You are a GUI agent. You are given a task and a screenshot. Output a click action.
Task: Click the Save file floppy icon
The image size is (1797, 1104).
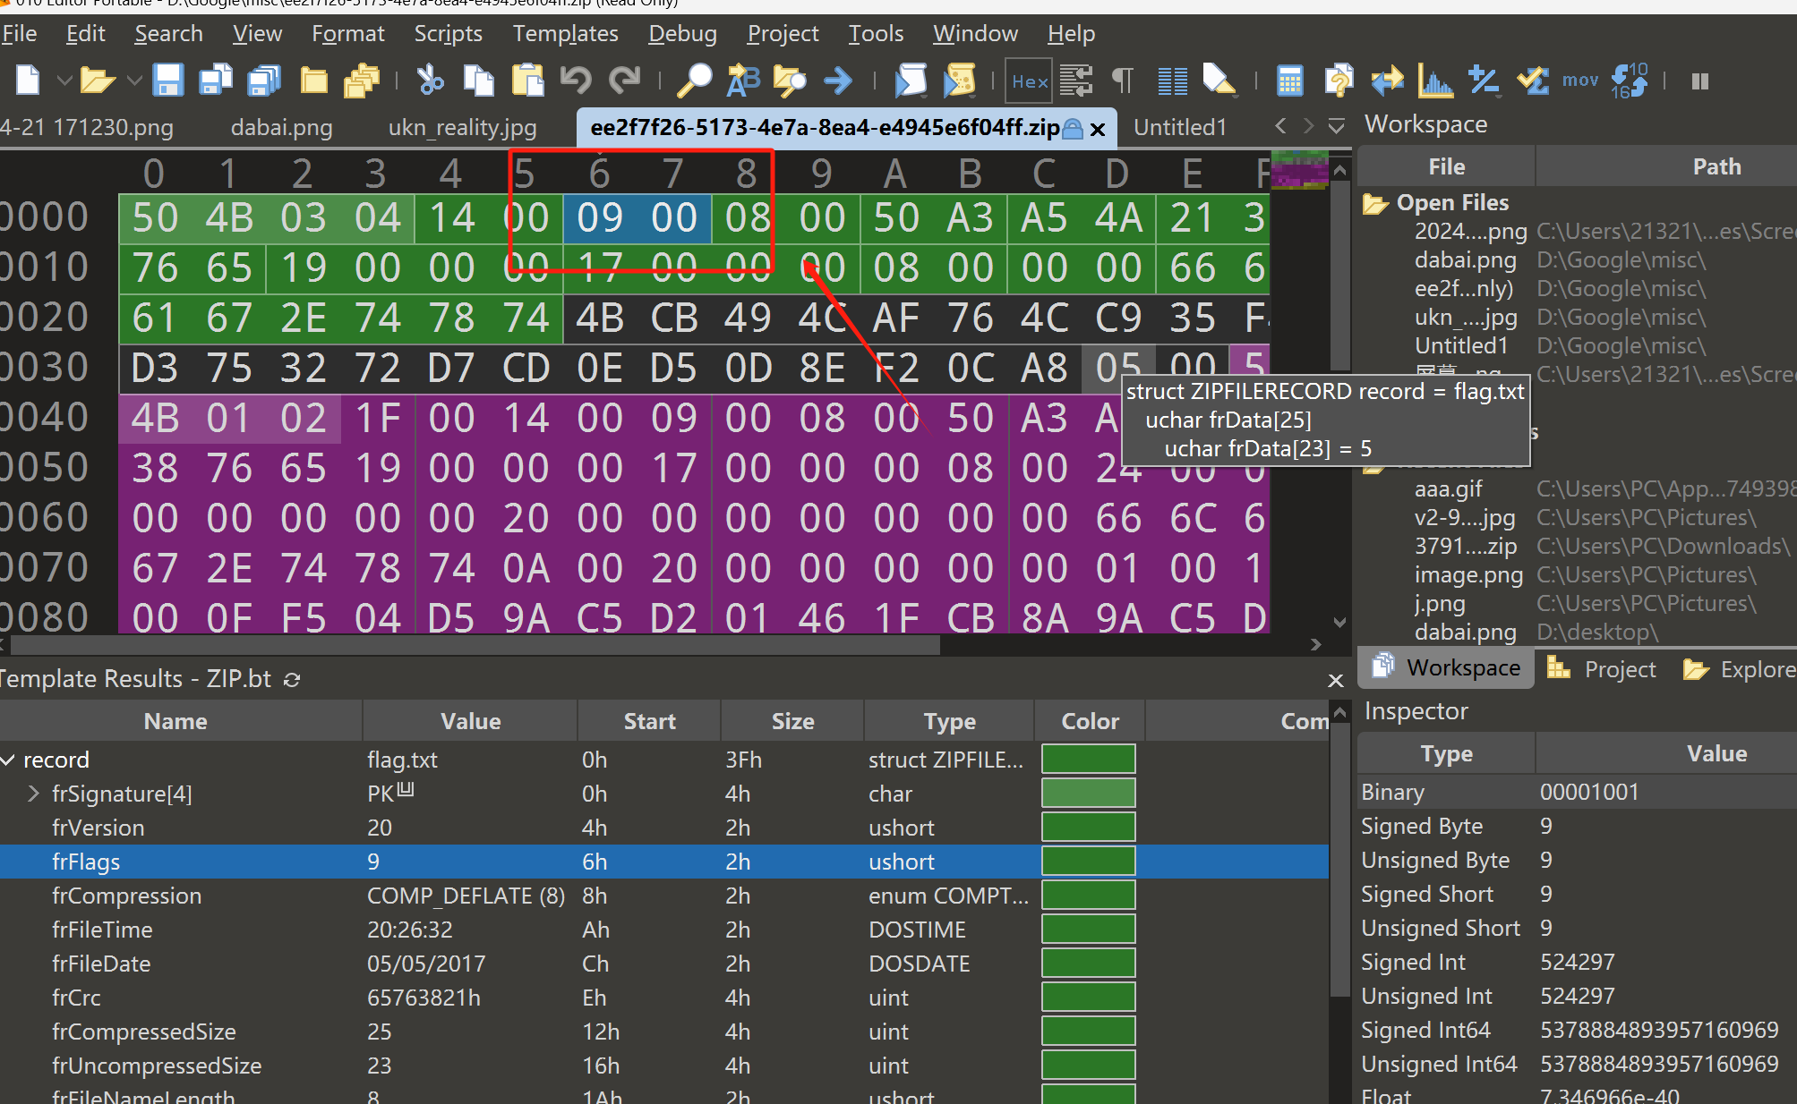click(x=167, y=81)
